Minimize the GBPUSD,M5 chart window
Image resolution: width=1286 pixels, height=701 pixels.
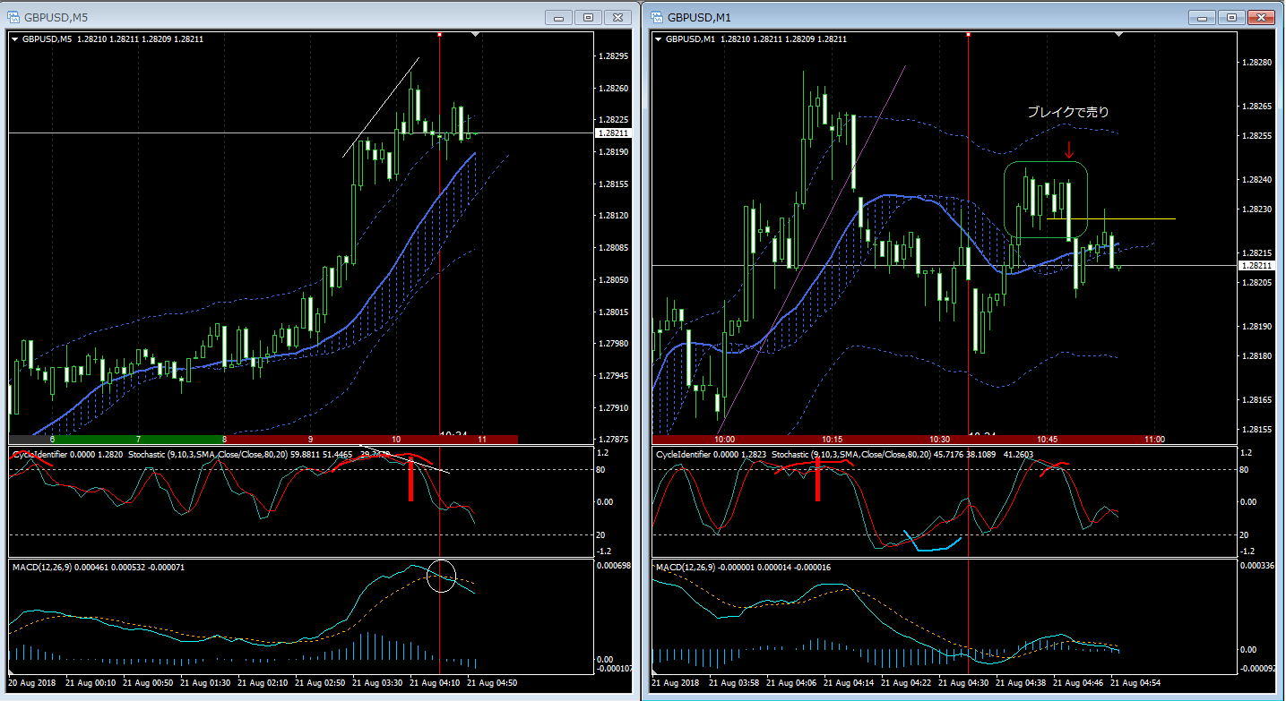(560, 17)
